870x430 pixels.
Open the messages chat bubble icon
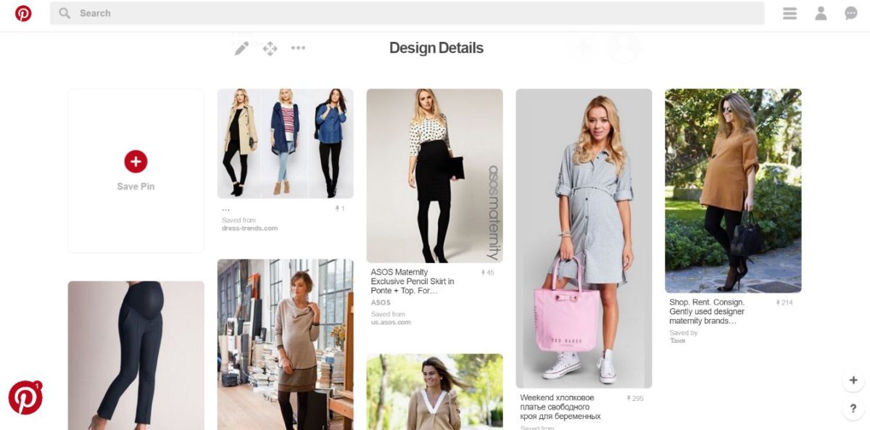851,13
